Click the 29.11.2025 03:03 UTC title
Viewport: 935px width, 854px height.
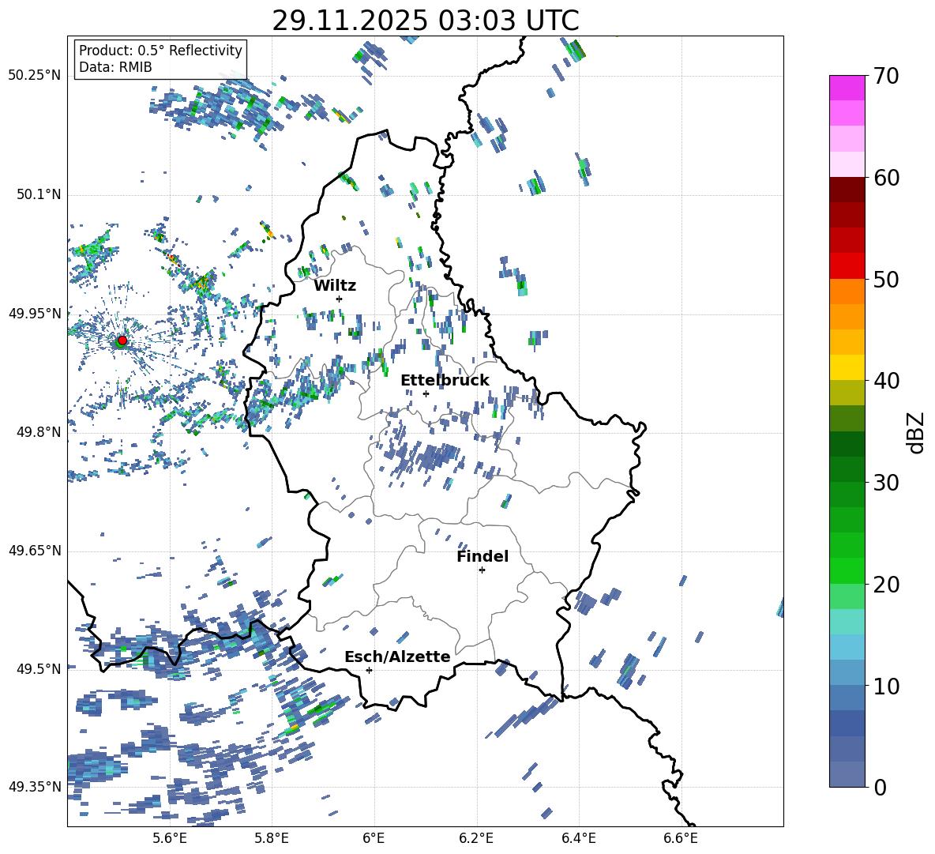click(425, 21)
